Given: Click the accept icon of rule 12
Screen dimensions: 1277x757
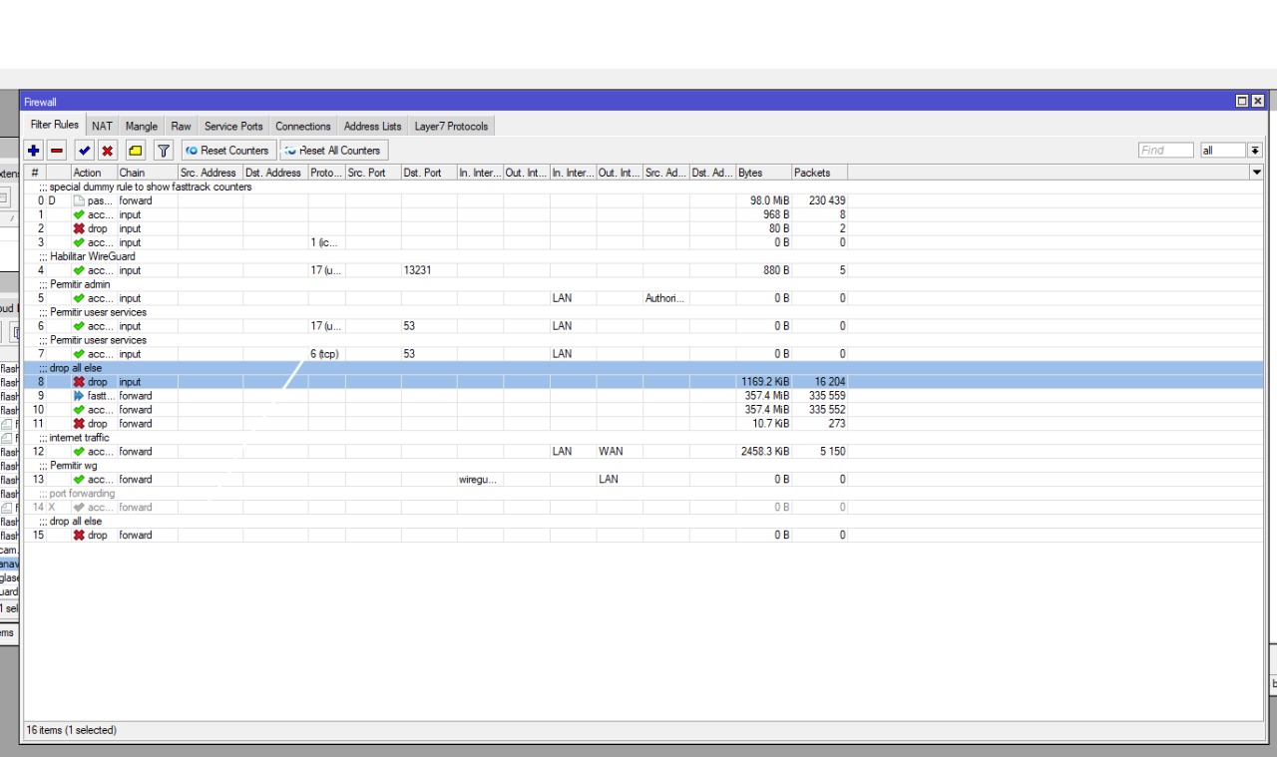Looking at the screenshot, I should click(79, 452).
